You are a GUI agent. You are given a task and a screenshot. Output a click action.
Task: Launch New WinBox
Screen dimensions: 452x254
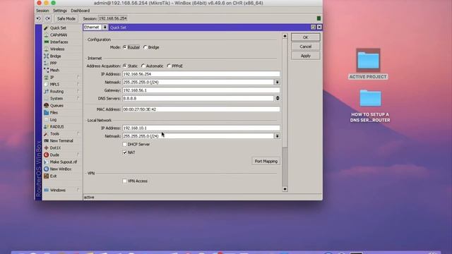tap(61, 169)
